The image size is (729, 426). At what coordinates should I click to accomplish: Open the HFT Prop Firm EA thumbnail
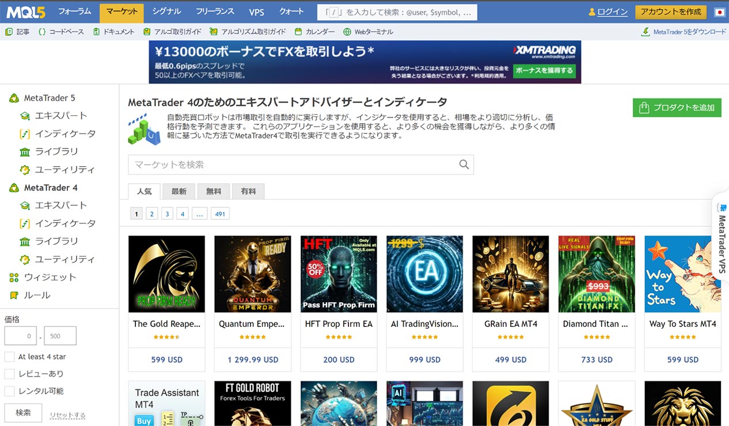point(339,274)
